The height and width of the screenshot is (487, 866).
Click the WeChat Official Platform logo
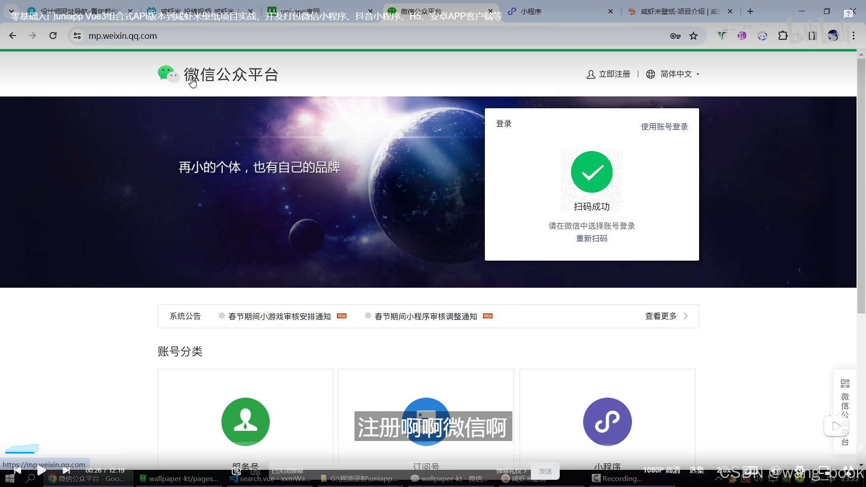218,74
